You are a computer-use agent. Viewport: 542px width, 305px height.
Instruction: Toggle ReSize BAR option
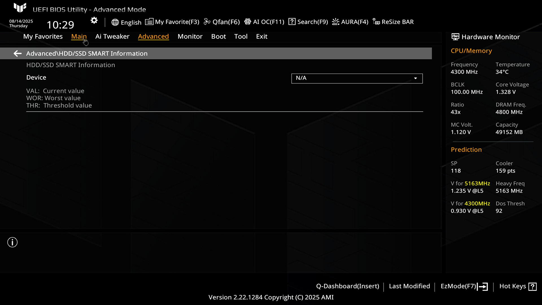[x=393, y=22]
